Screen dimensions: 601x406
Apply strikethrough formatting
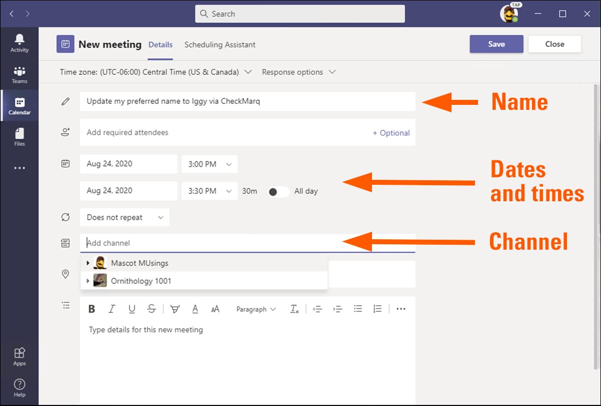pos(151,309)
